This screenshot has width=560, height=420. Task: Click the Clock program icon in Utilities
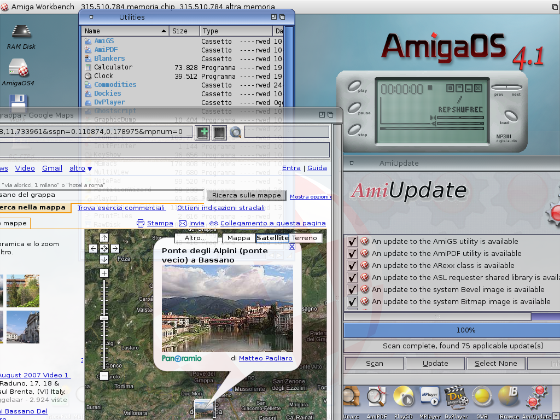[x=88, y=75]
